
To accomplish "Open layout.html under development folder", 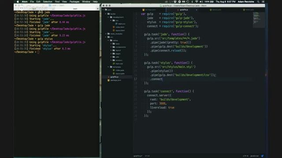I will tap(120, 30).
